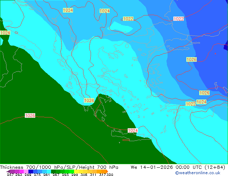Click the '1026' label directly above the right-side '1024'
The height and width of the screenshot is (176, 228).
(x=204, y=93)
